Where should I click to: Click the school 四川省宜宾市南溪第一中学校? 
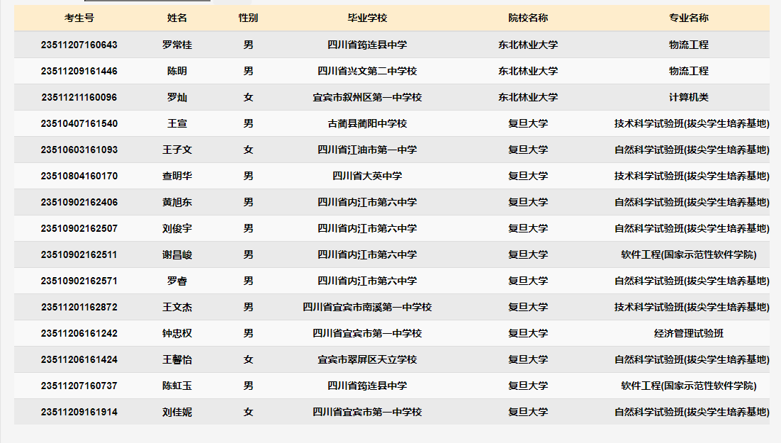[x=367, y=307]
